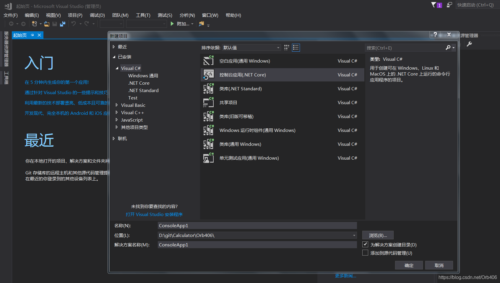The image size is (500, 283).
Task: Click the redo arrow icon
Action: coord(87,24)
